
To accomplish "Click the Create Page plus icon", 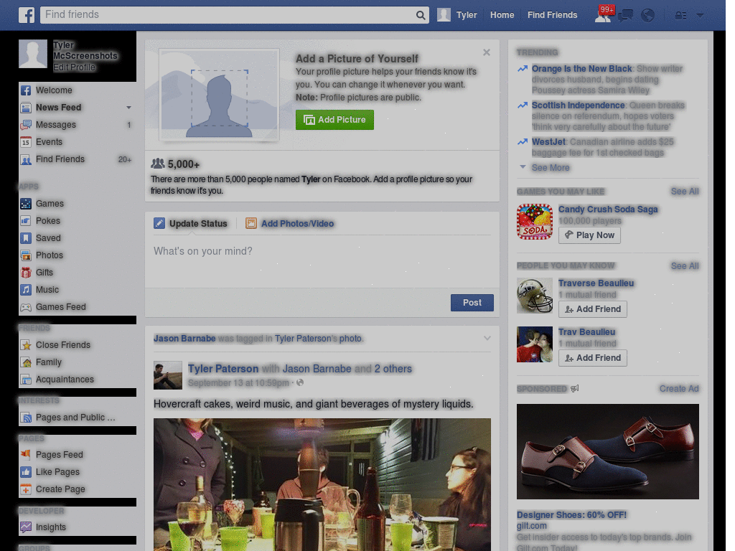I will tap(26, 489).
